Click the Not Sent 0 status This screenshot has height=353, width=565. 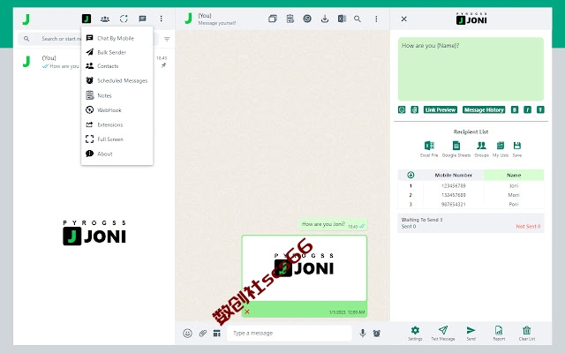[x=528, y=227]
